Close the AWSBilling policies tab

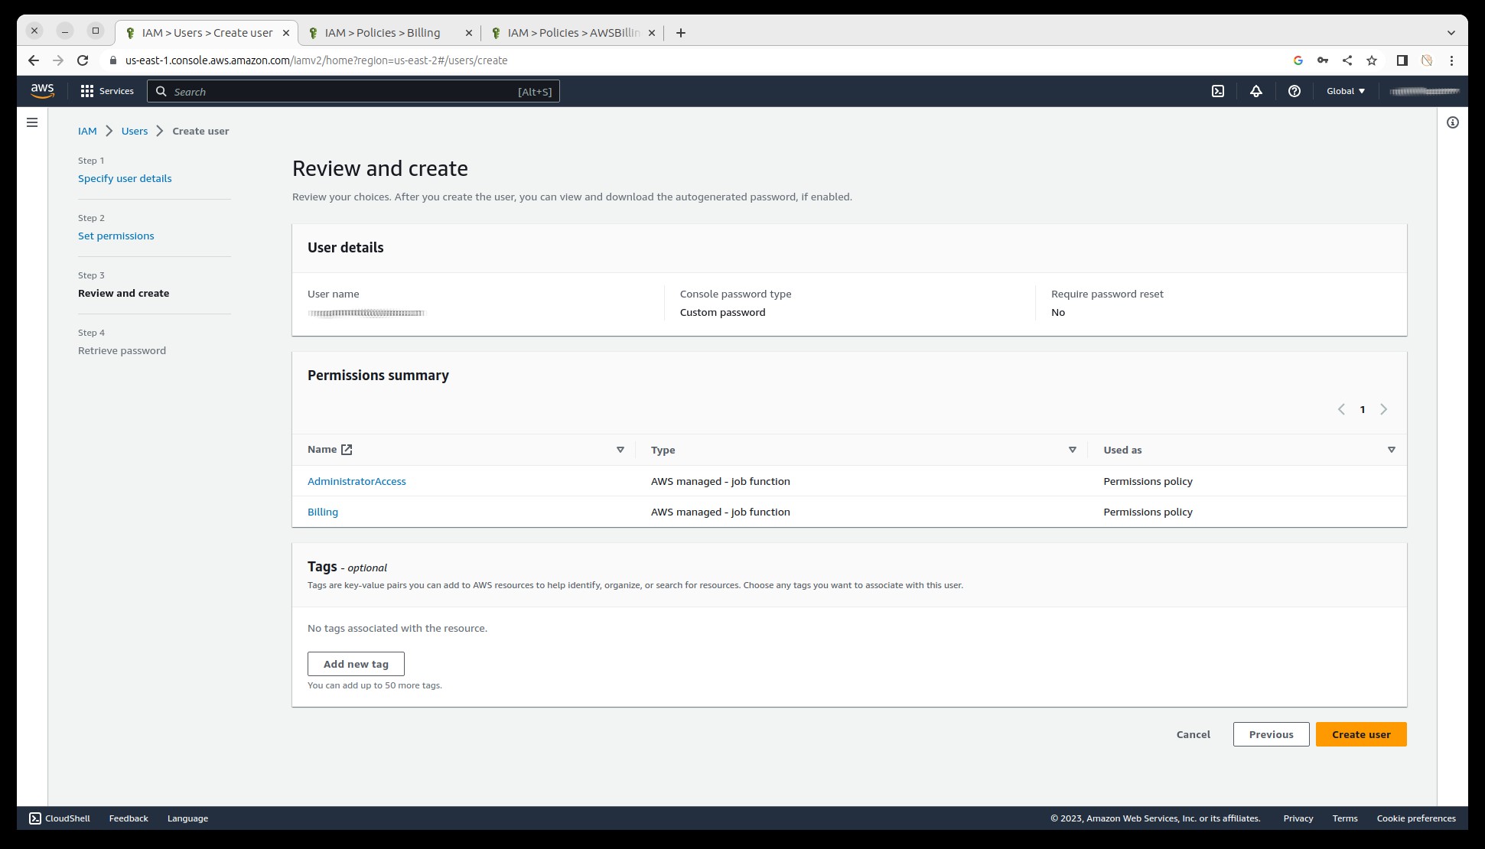tap(652, 33)
